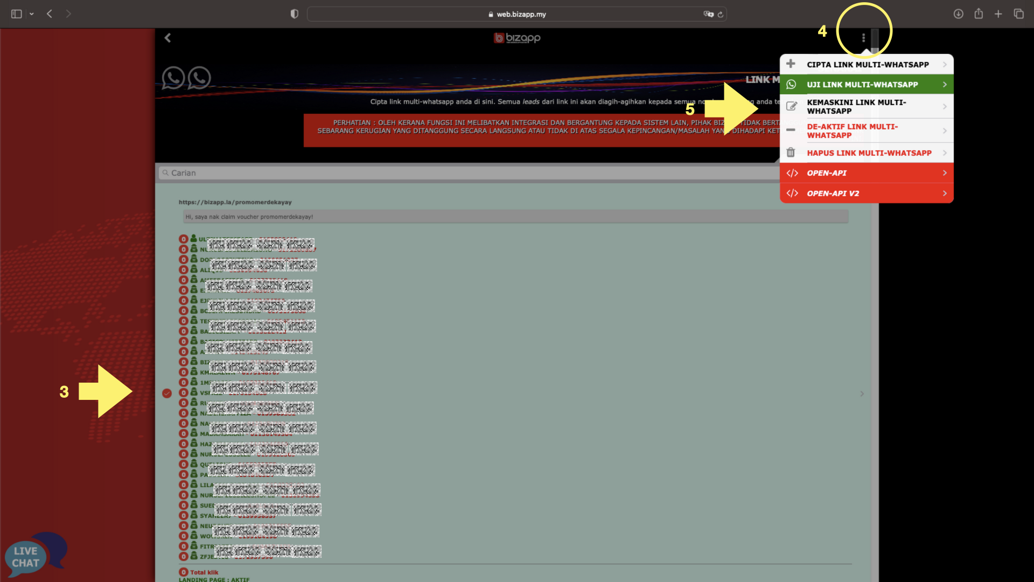Select Hapus Link Multi-WhatsApp
The image size is (1034, 582).
867,153
